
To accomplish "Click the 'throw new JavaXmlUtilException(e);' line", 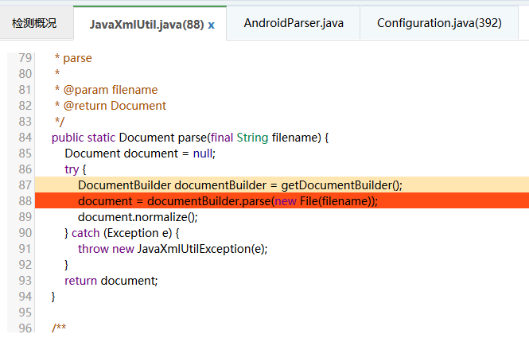I will 173,249.
